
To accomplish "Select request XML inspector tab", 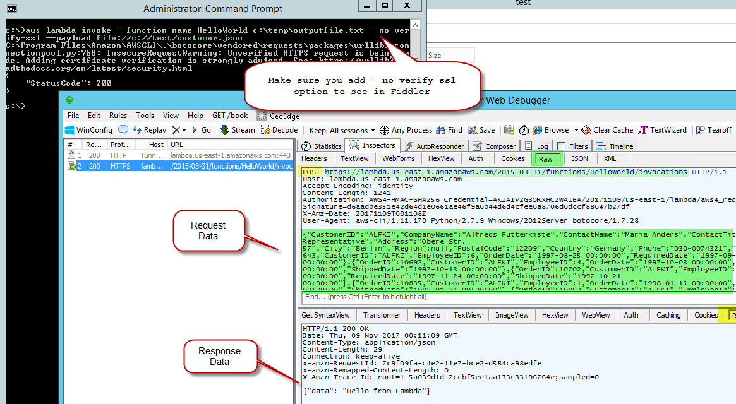I will (x=610, y=158).
